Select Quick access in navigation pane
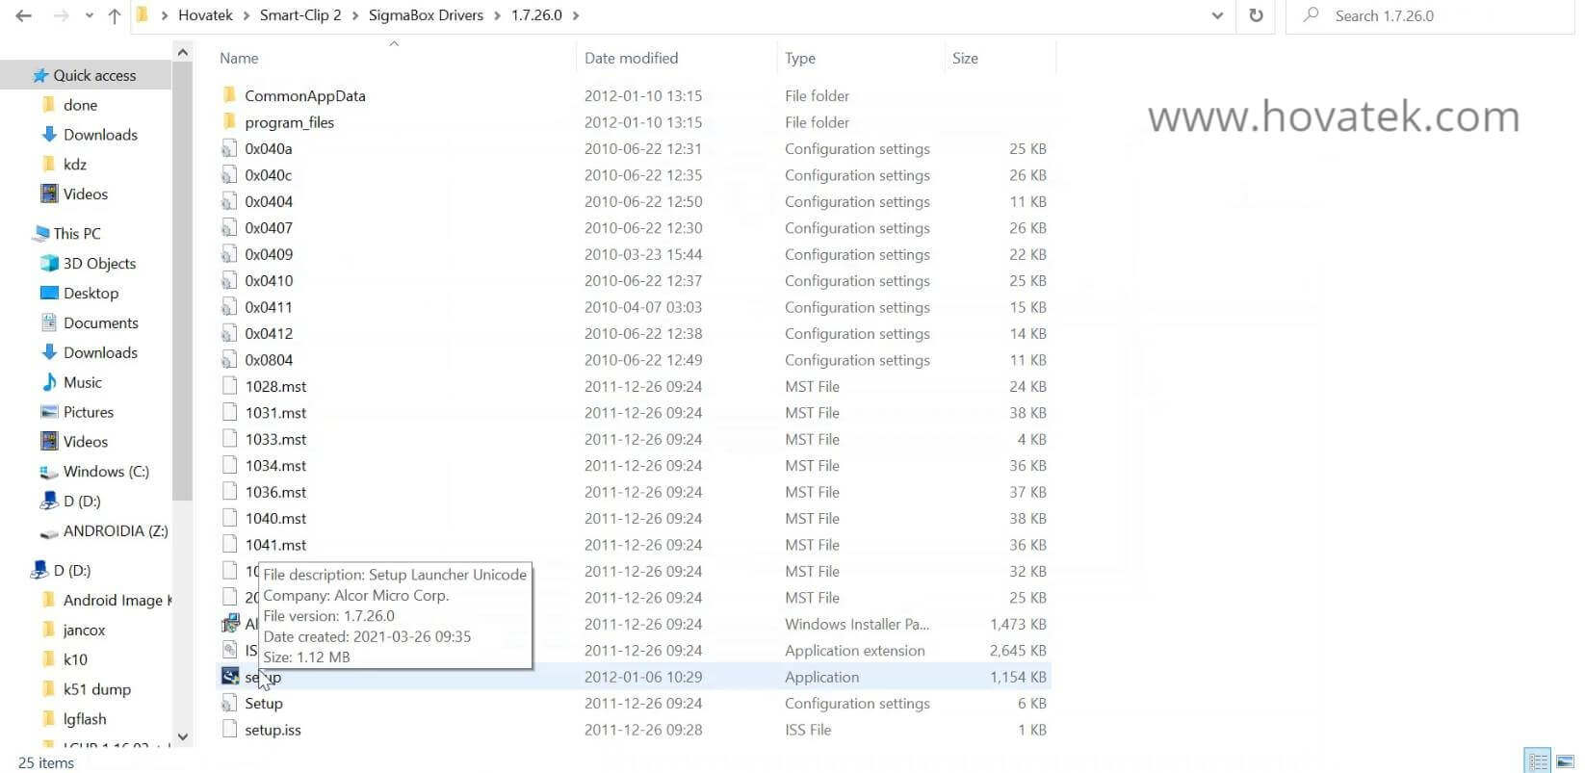This screenshot has height=773, width=1585. 94,75
